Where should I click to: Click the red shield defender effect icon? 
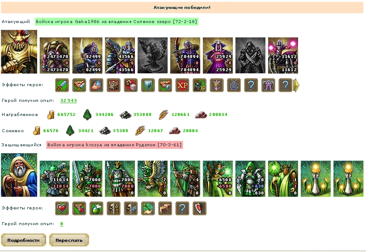point(199,209)
